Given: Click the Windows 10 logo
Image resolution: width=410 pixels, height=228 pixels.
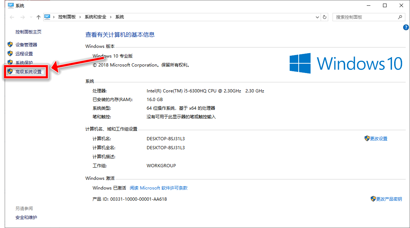Looking at the screenshot, I should point(346,63).
